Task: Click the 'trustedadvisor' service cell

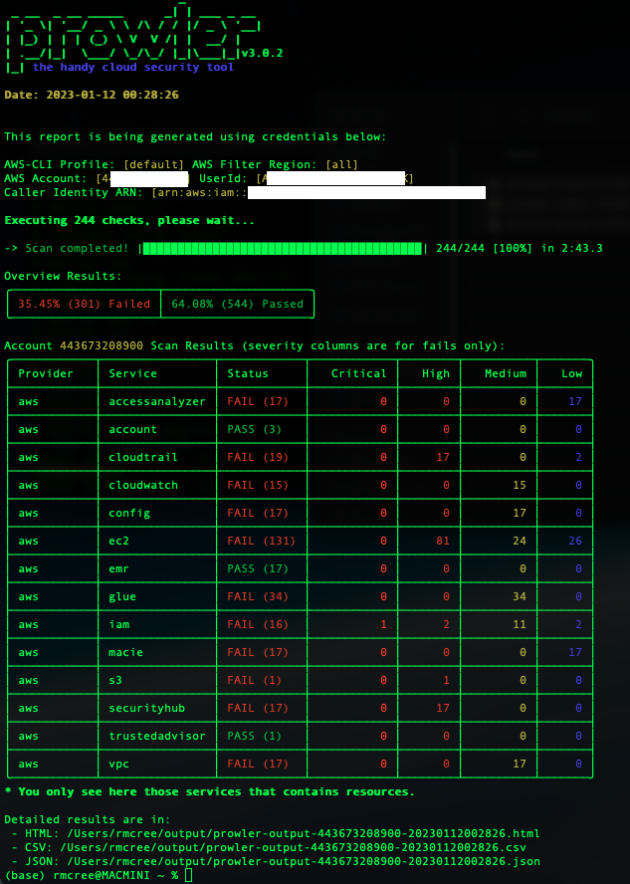Action: tap(157, 736)
